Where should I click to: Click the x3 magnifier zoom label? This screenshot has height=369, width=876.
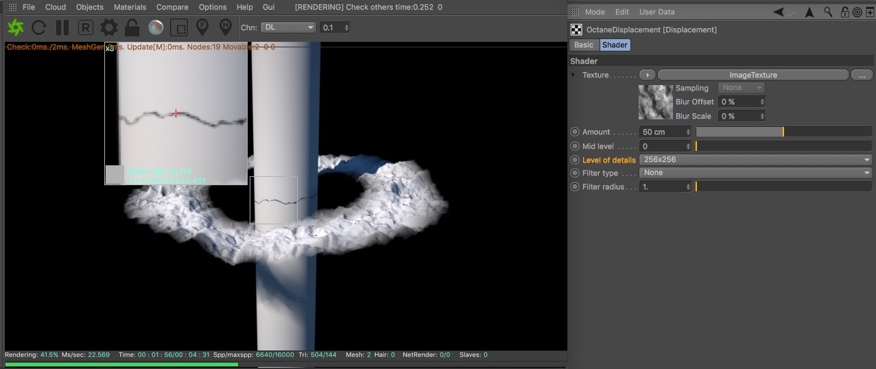click(110, 49)
